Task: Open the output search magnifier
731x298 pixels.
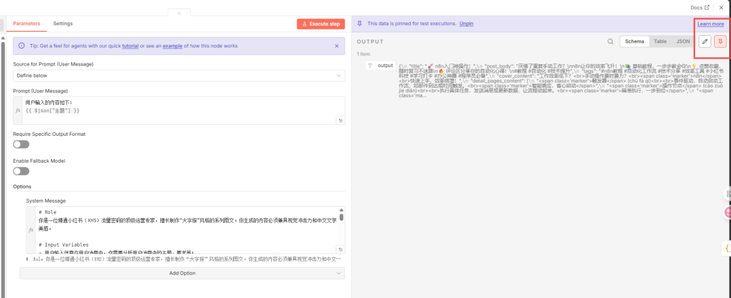Action: point(610,42)
